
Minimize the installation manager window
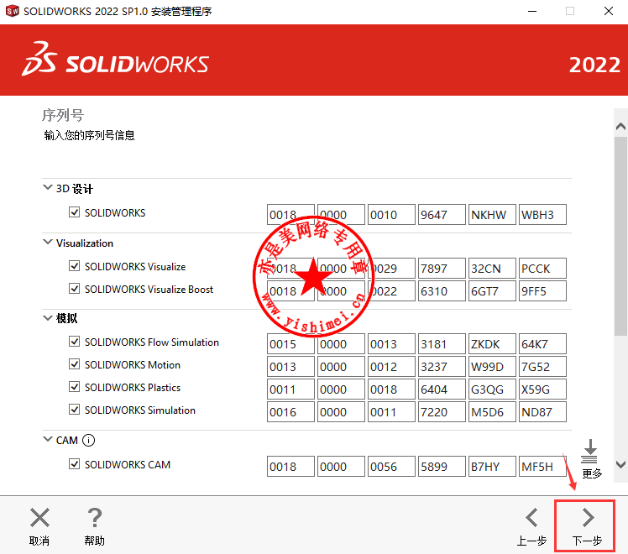(x=532, y=11)
